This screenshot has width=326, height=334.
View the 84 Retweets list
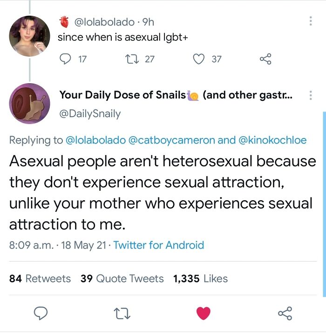click(40, 279)
